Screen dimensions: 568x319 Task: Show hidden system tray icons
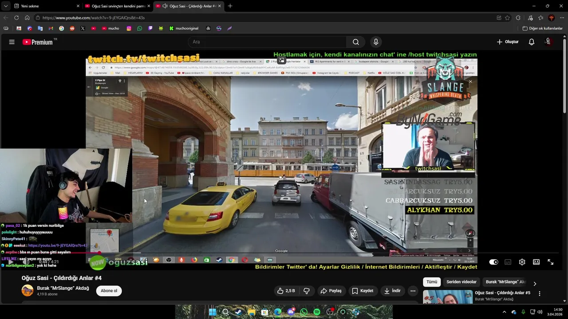tap(504, 312)
